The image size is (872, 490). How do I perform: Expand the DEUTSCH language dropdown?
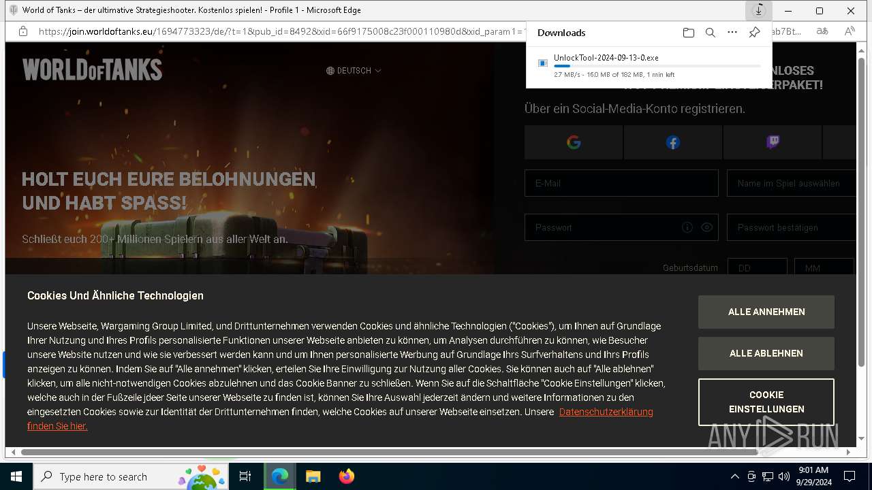coord(354,71)
